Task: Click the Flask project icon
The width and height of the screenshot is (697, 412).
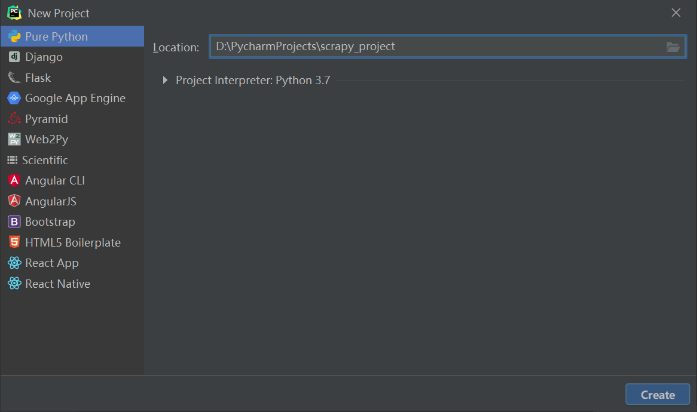Action: 14,78
